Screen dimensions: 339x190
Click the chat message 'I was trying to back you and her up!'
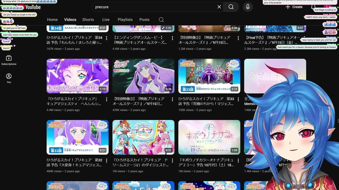(319, 40)
